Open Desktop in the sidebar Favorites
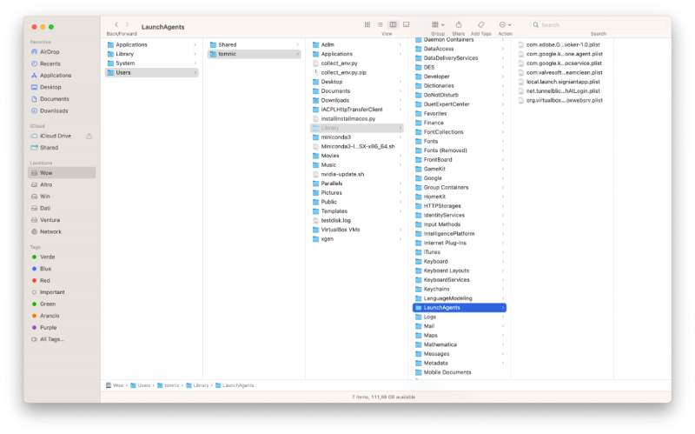 (x=50, y=88)
